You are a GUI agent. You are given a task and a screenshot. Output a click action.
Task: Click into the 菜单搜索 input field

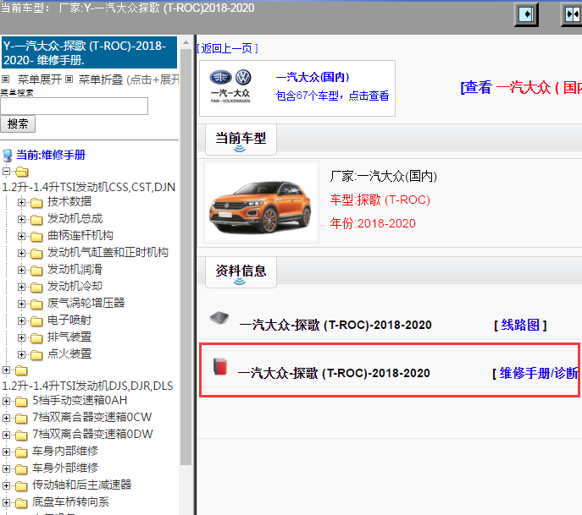(x=75, y=107)
